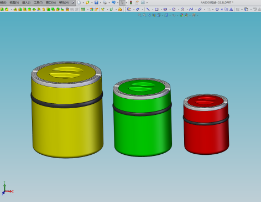Click the Apply Scene icon

coord(186,15)
